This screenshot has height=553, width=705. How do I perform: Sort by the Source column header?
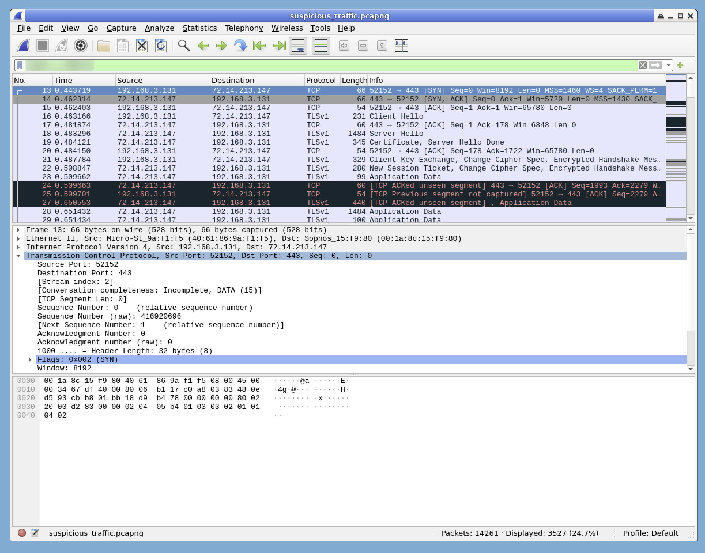[x=163, y=80]
